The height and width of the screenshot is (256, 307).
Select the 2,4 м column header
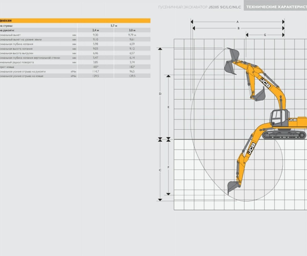(x=96, y=30)
